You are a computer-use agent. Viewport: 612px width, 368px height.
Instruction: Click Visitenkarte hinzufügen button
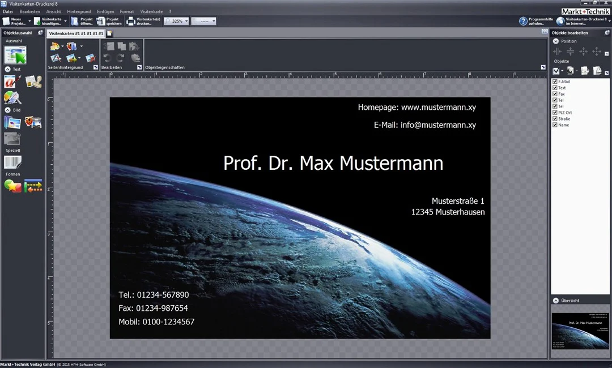[x=50, y=21]
